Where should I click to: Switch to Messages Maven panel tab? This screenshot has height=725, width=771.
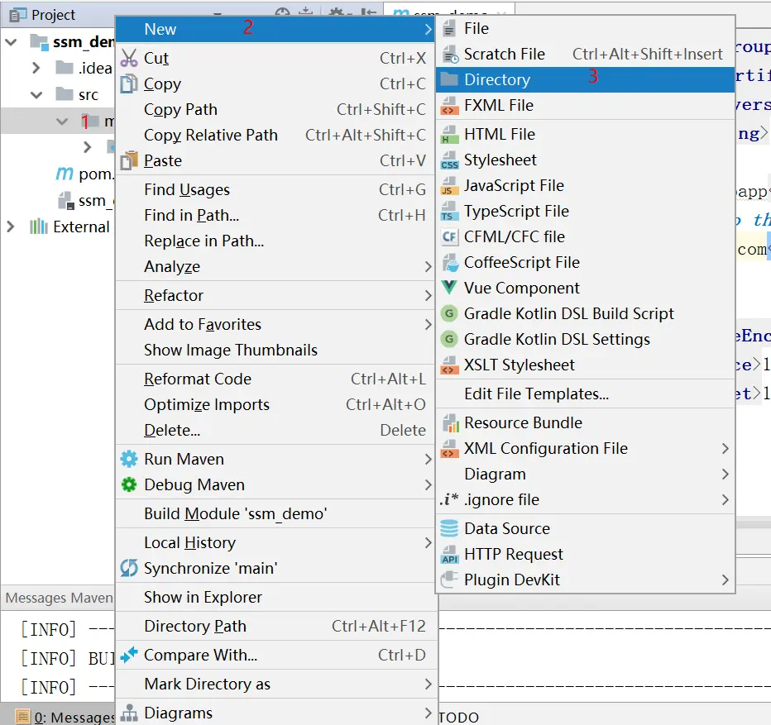click(x=59, y=598)
